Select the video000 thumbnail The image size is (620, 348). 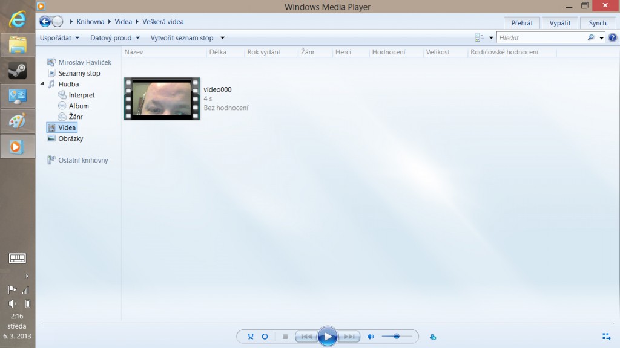tap(162, 98)
